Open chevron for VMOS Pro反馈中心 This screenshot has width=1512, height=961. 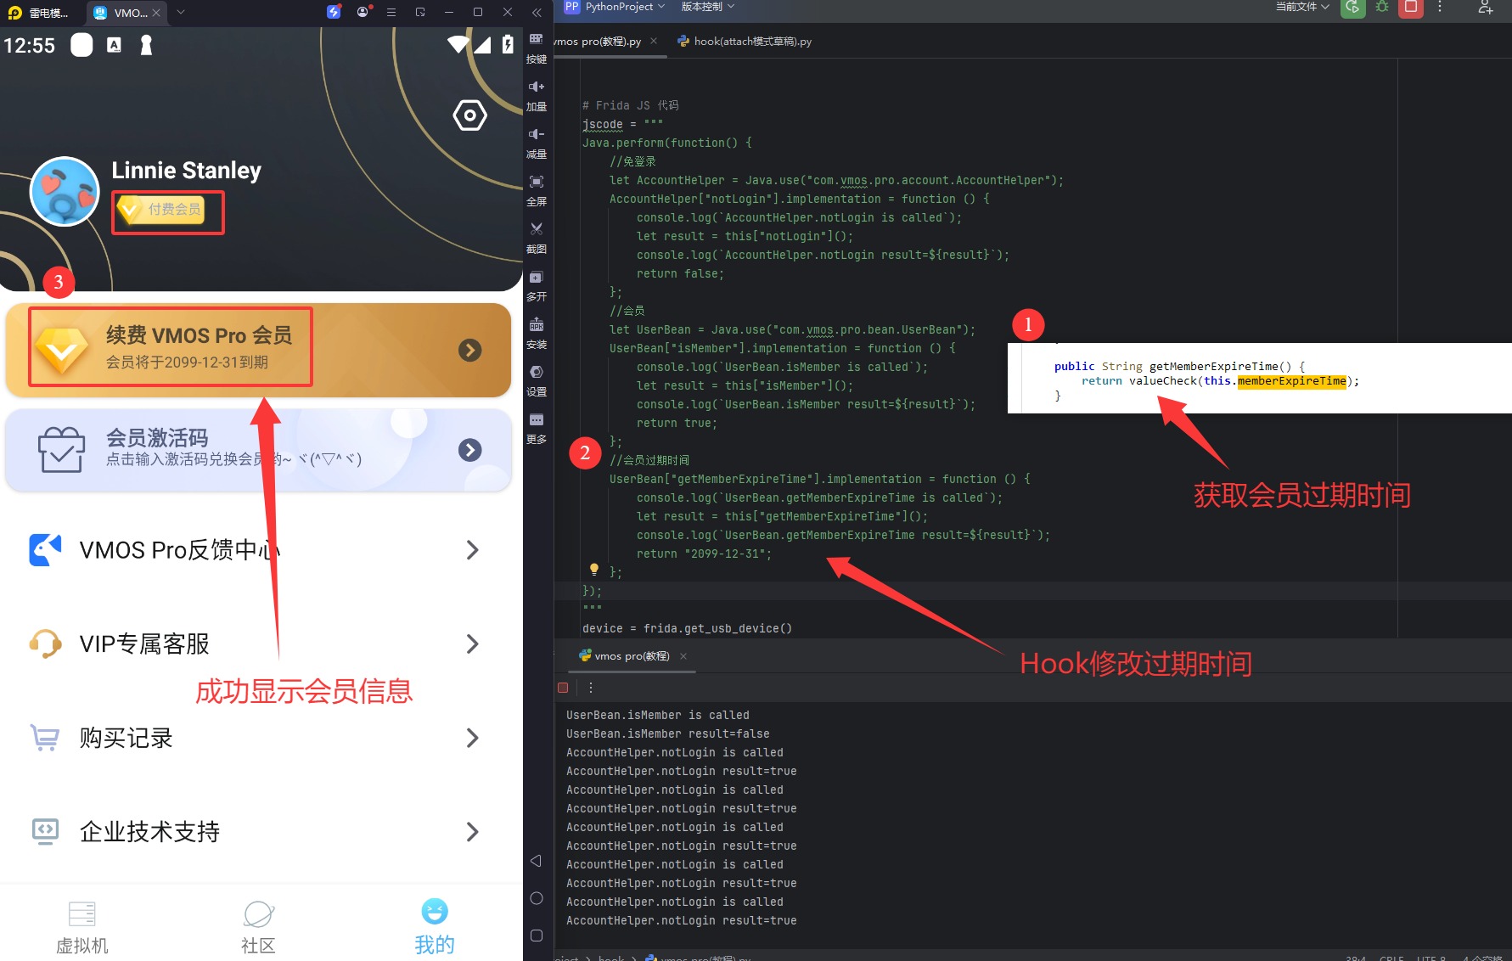[x=473, y=550]
